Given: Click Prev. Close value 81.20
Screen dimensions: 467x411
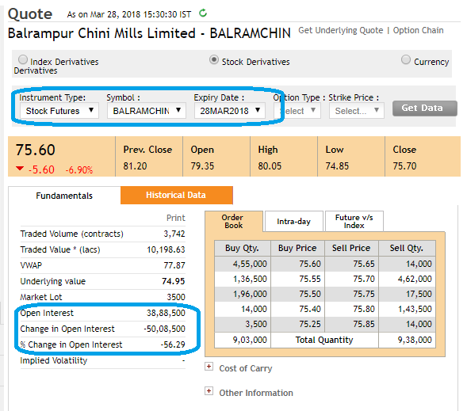Looking at the screenshot, I should click(135, 166).
